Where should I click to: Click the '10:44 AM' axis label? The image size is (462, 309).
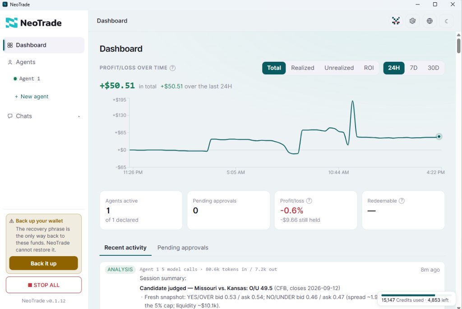[x=338, y=172]
